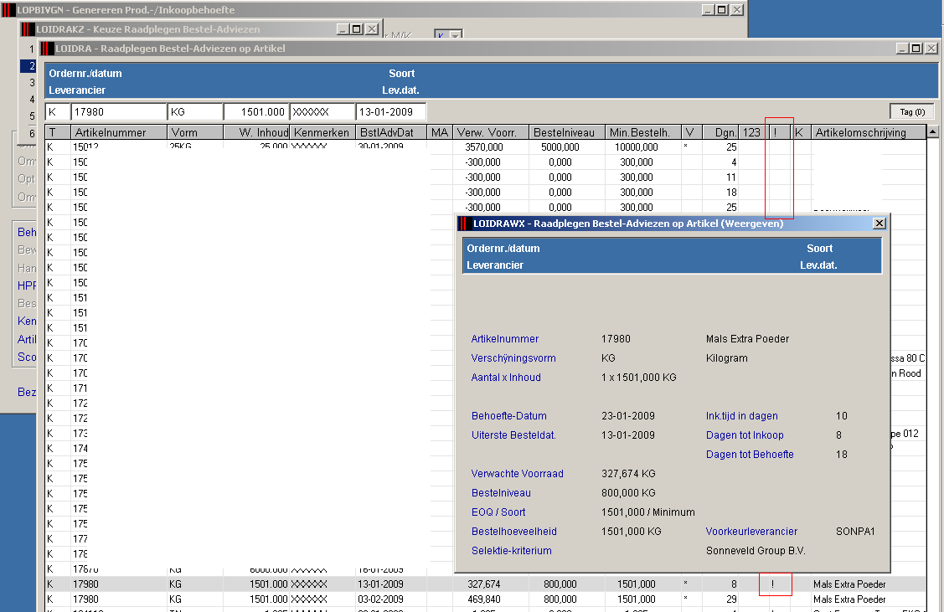Click the Kenmerken column header
The image size is (944, 612).
pos(322,132)
